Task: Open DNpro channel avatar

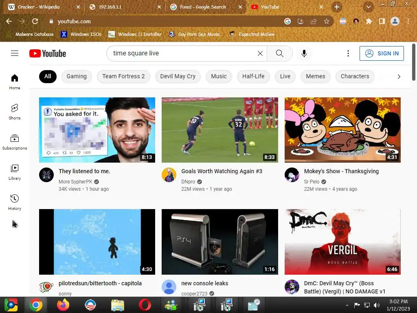Action: pyautogui.click(x=169, y=175)
